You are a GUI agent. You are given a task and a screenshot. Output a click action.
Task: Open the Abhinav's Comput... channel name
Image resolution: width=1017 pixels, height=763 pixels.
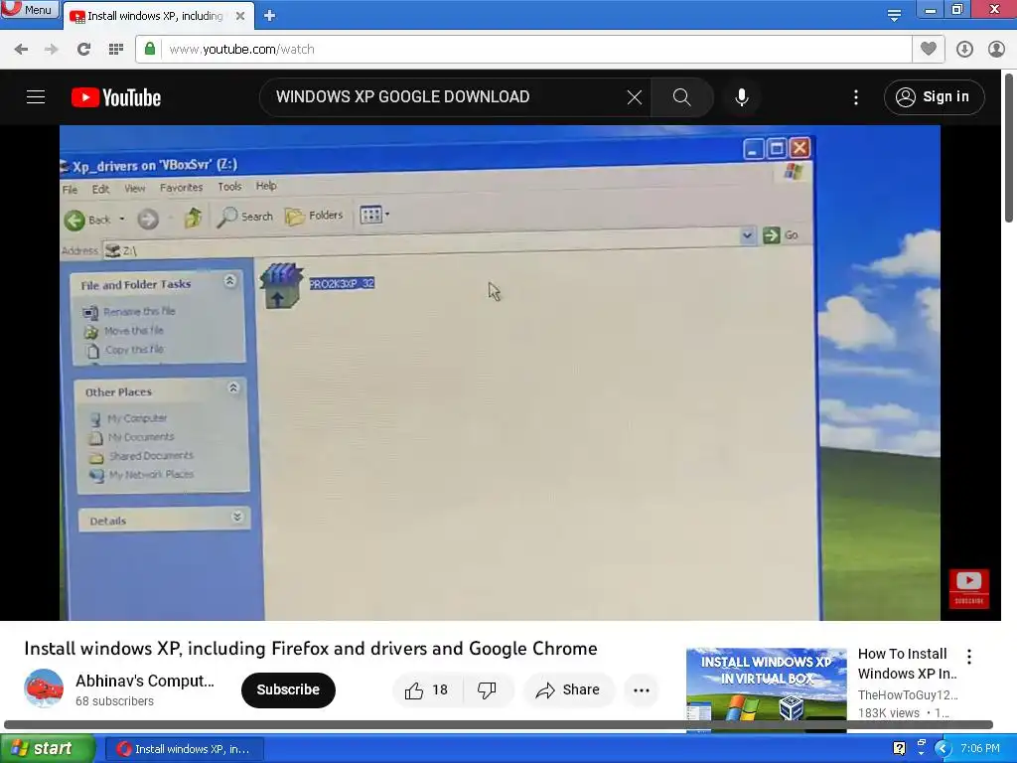click(145, 682)
